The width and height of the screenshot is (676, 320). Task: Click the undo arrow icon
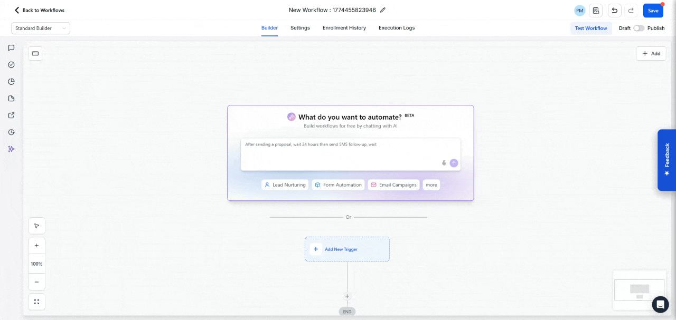point(614,11)
